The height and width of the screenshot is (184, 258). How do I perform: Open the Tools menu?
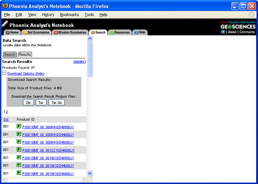tap(89, 15)
